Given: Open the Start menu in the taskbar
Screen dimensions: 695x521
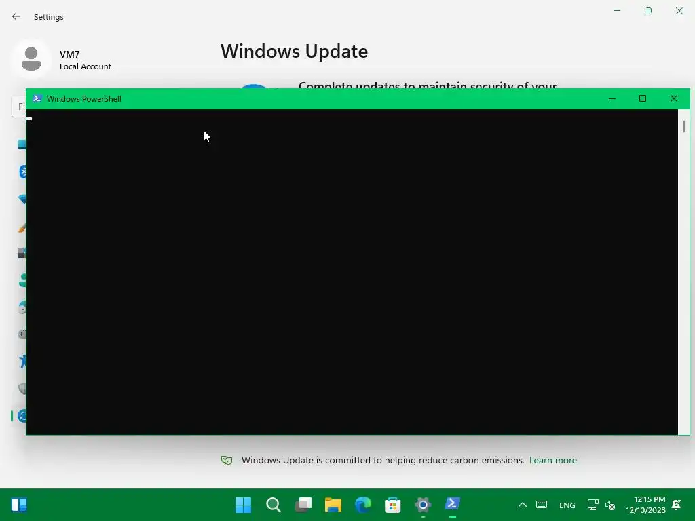Looking at the screenshot, I should [x=243, y=505].
